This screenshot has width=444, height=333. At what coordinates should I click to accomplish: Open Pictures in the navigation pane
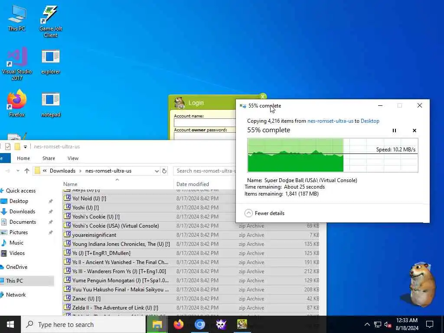coord(18,232)
